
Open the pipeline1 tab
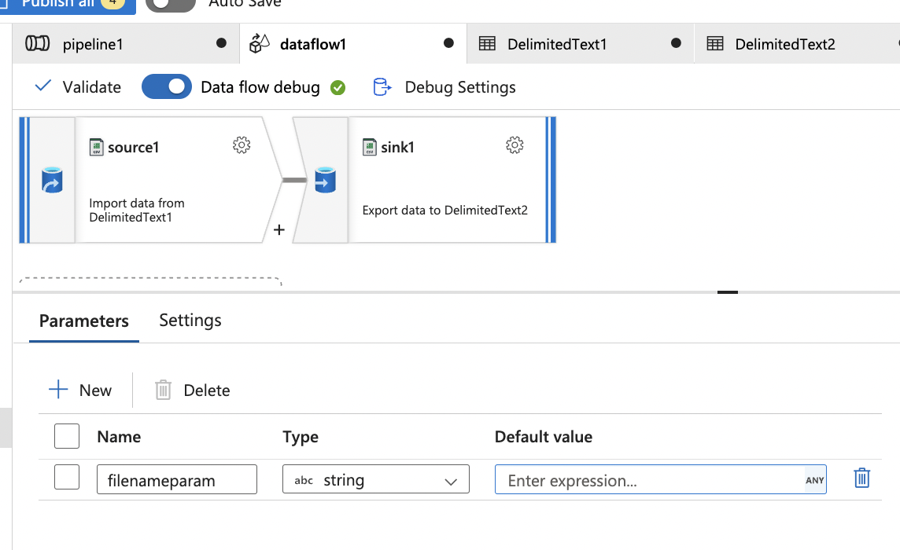pos(93,44)
